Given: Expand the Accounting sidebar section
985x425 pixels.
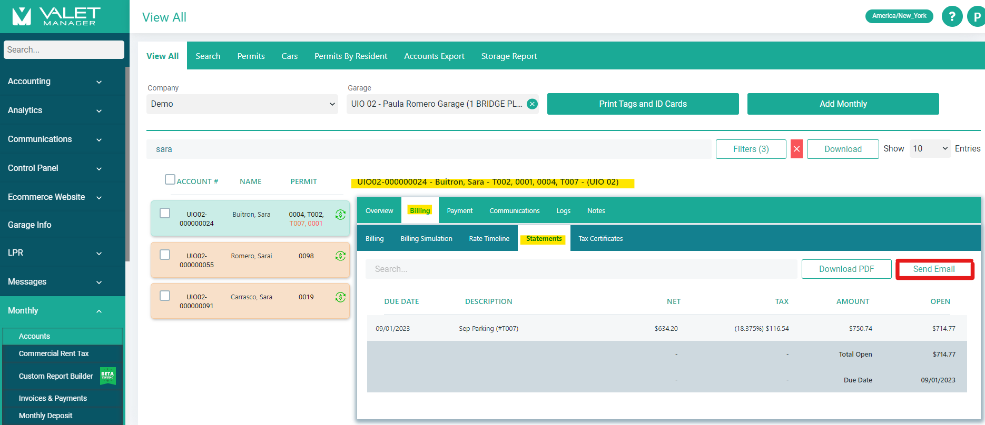Looking at the screenshot, I should tap(55, 82).
